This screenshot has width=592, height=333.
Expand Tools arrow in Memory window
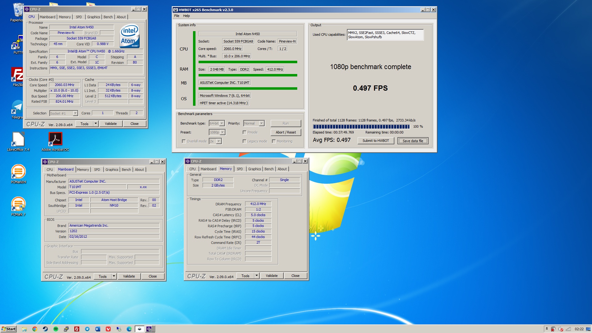[x=257, y=276]
